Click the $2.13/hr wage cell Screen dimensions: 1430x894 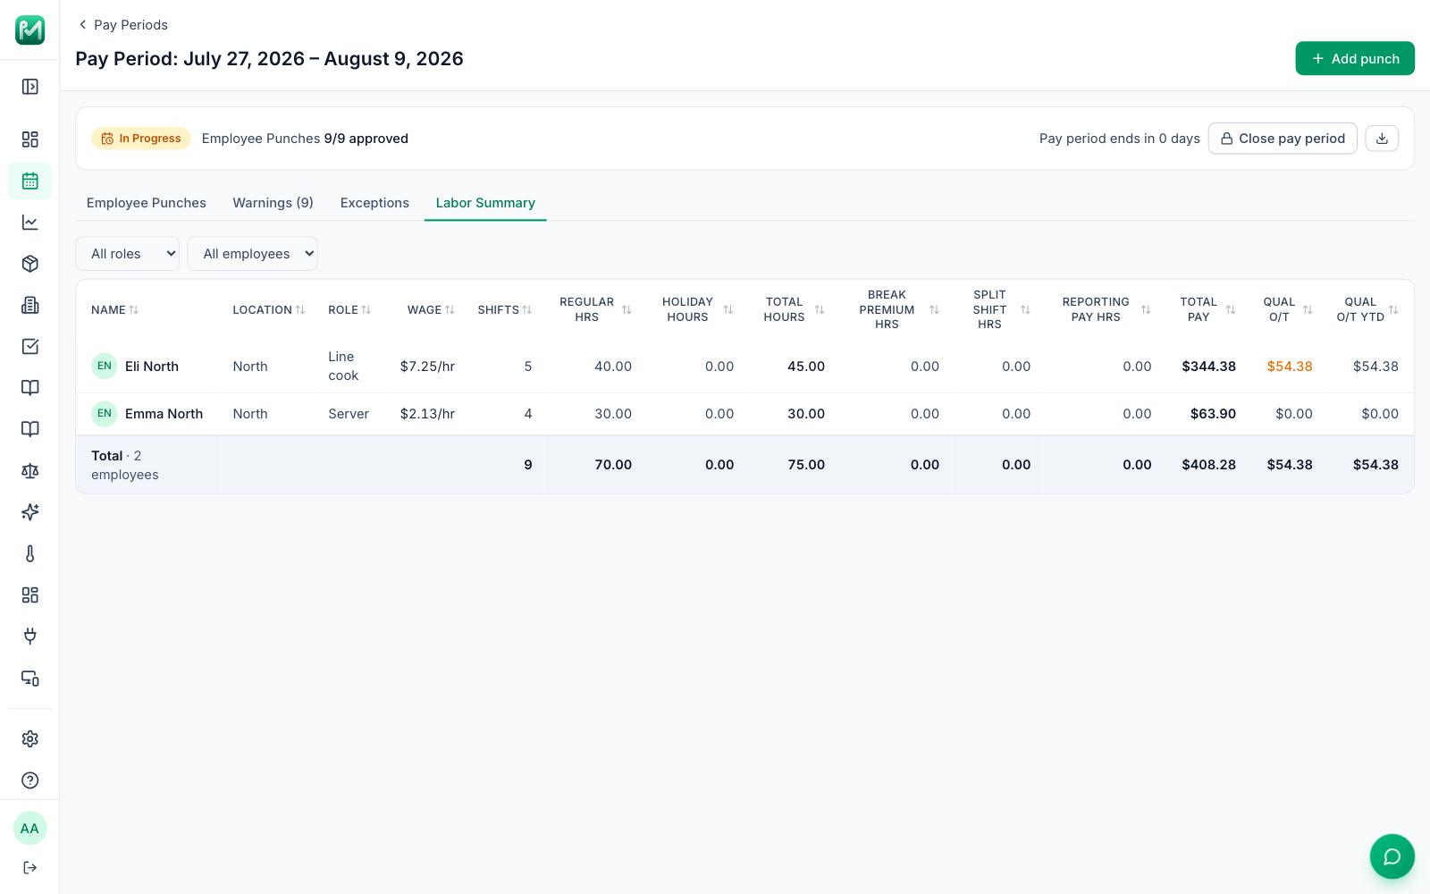[427, 414]
